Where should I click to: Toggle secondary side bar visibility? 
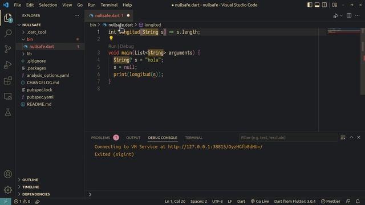pos(325,5)
